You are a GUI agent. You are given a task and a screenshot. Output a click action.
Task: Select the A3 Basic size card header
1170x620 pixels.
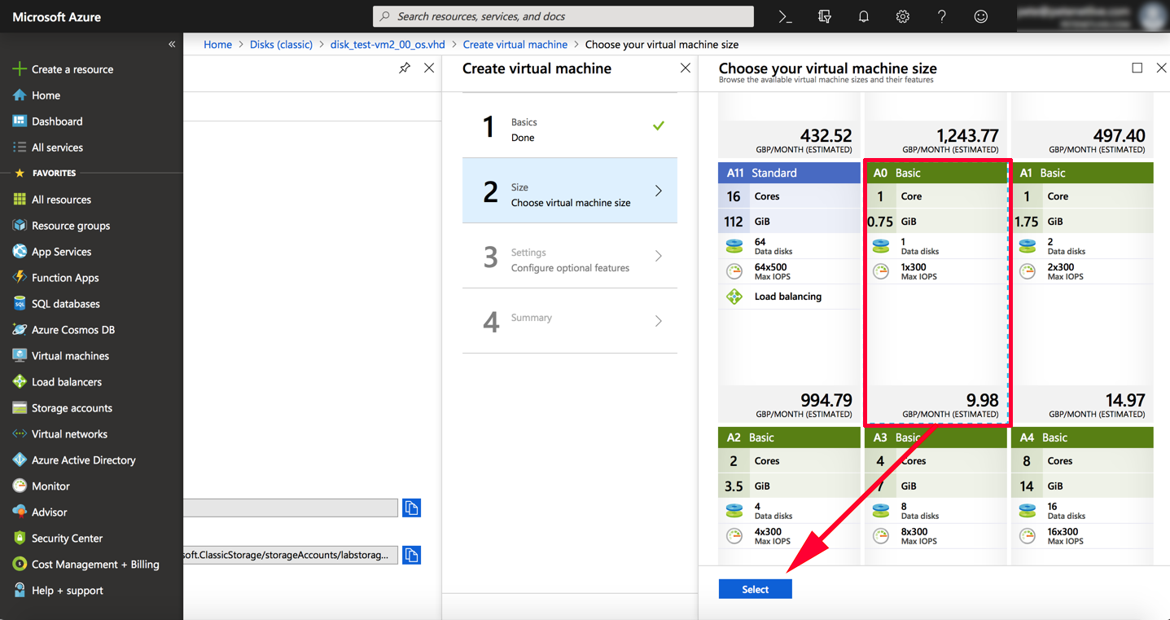[x=936, y=438]
